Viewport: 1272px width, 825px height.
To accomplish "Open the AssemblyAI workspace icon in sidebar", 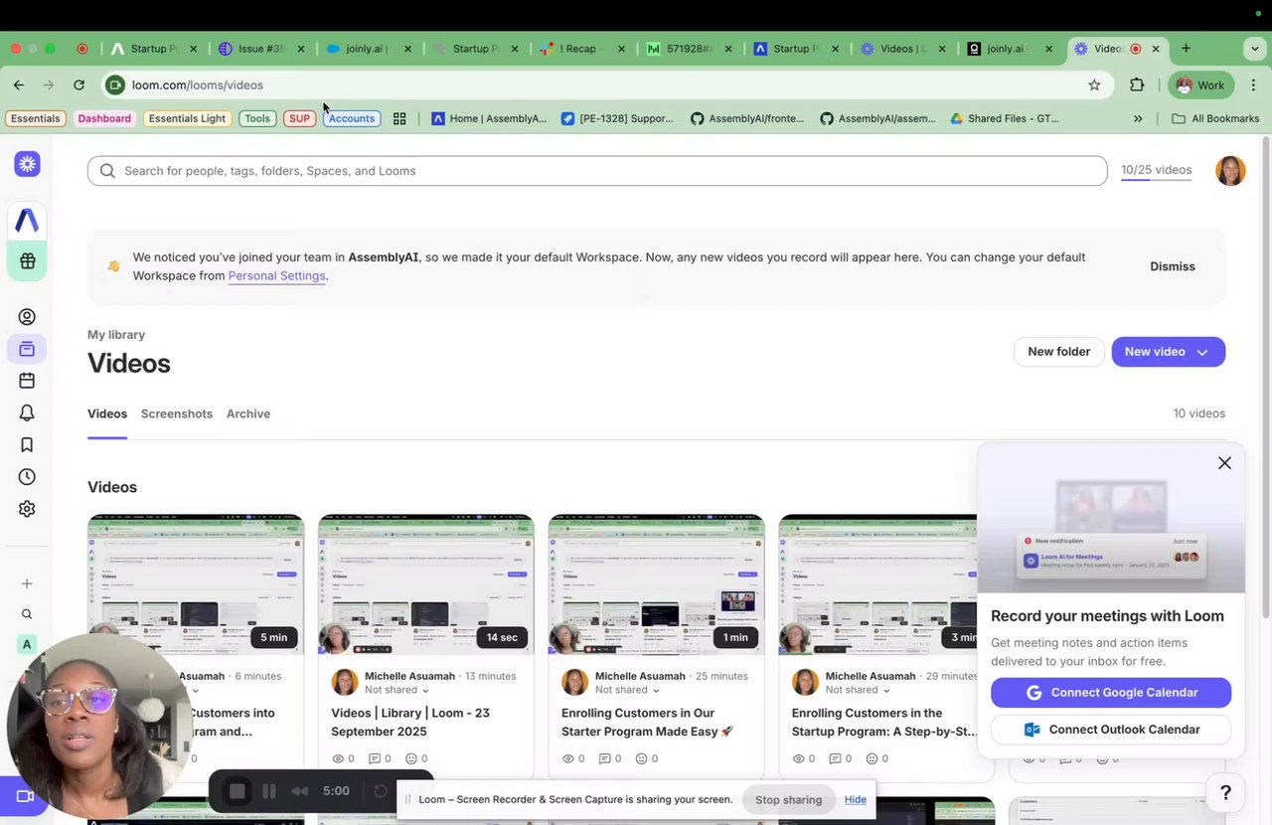I will 27,220.
